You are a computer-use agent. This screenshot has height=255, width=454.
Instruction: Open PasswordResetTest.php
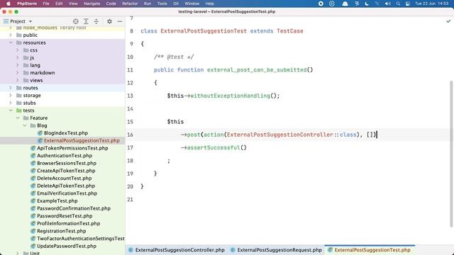65,215
